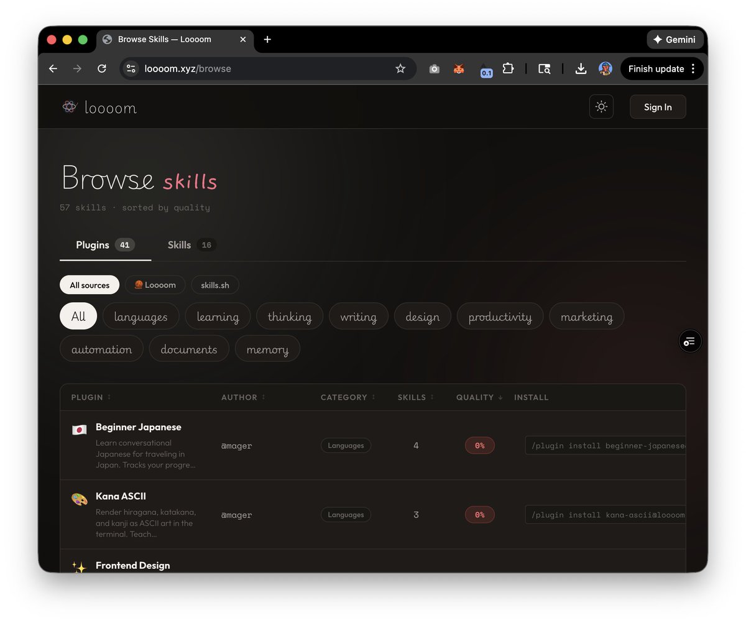Switch to the Plugins tab
Image resolution: width=746 pixels, height=623 pixels.
click(105, 245)
